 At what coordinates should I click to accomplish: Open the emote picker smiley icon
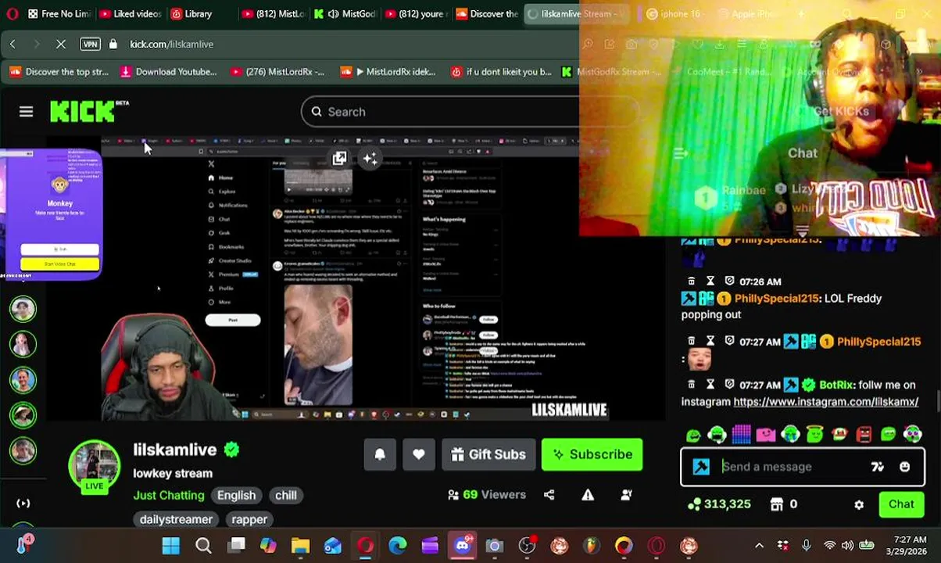point(904,467)
